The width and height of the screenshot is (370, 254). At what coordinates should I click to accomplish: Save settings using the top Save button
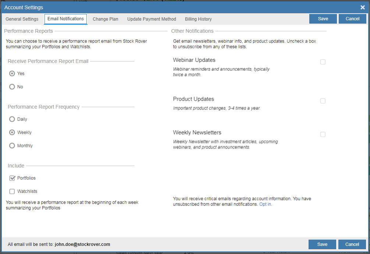[323, 18]
